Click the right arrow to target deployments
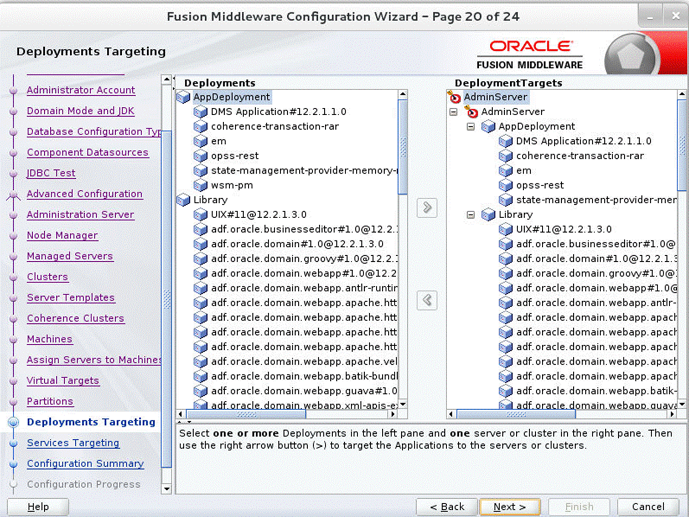Image resolution: width=689 pixels, height=517 pixels. pos(426,208)
